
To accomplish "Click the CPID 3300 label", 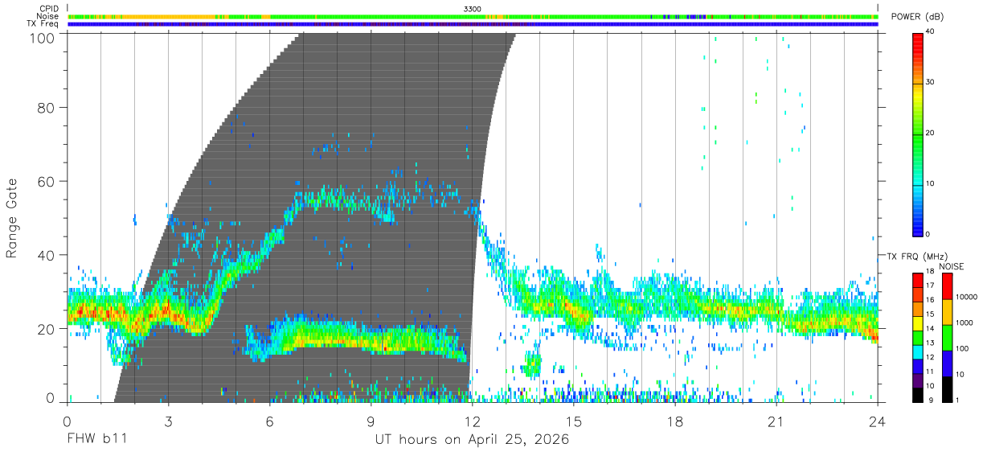I will pyautogui.click(x=473, y=8).
